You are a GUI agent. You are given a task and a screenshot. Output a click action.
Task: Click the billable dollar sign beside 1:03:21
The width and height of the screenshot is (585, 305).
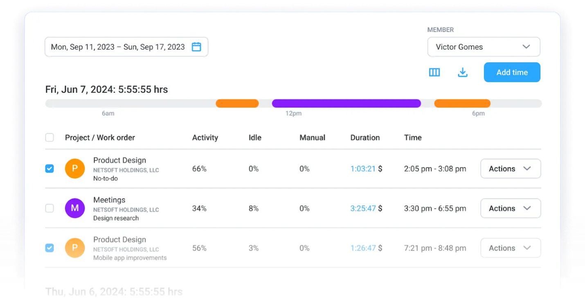pos(380,169)
